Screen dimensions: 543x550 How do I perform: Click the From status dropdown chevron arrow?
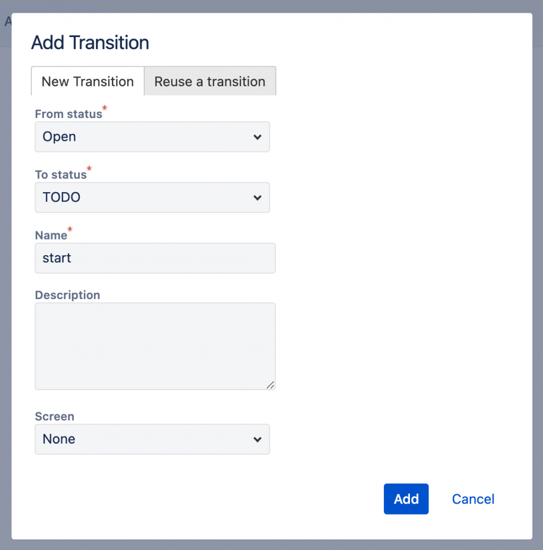pyautogui.click(x=257, y=137)
